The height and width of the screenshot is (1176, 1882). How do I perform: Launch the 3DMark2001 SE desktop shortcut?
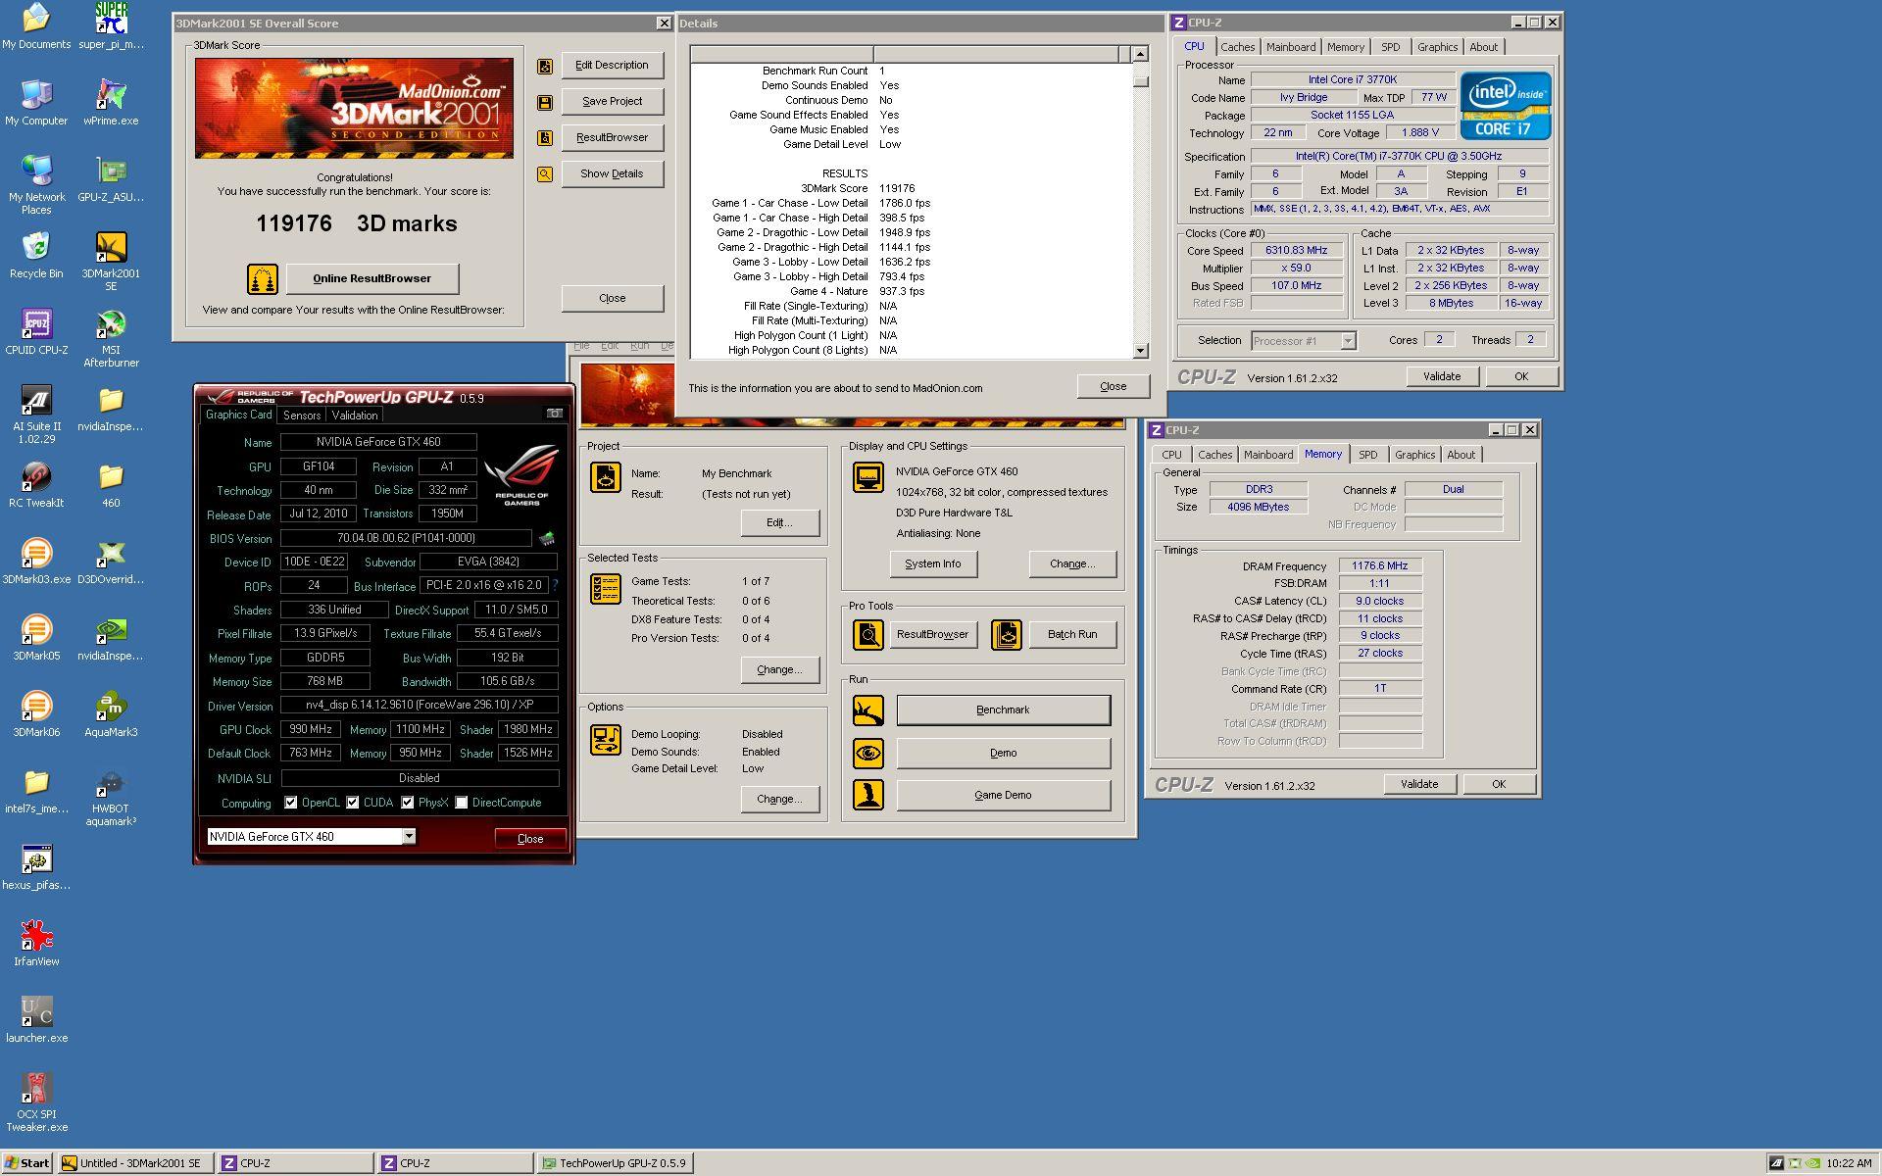111,261
